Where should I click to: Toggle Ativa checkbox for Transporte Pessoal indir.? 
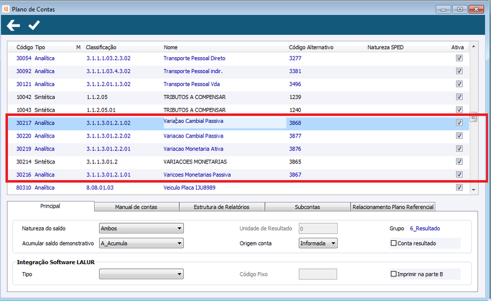click(459, 71)
